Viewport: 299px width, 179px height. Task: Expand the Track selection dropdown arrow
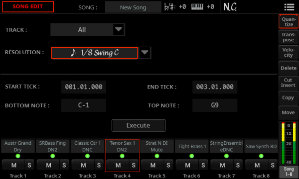pyautogui.click(x=119, y=29)
